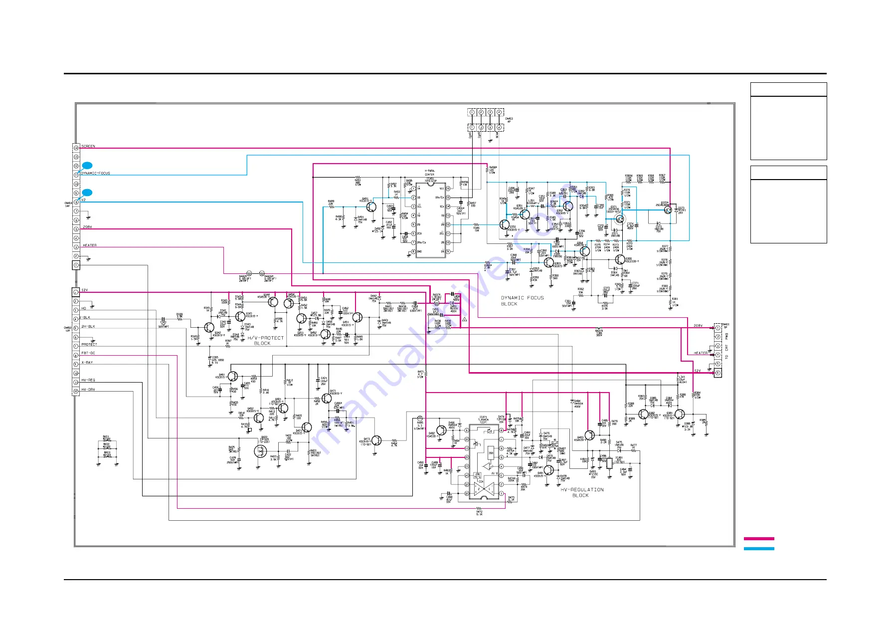Click the 12V label on left connector
This screenshot has height=630, width=891.
click(x=85, y=290)
